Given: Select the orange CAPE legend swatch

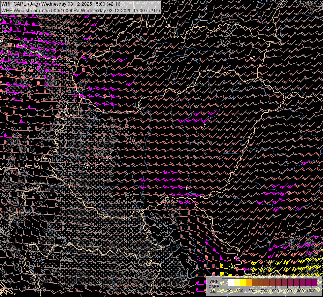Looking at the screenshot, I should click(x=249, y=282).
